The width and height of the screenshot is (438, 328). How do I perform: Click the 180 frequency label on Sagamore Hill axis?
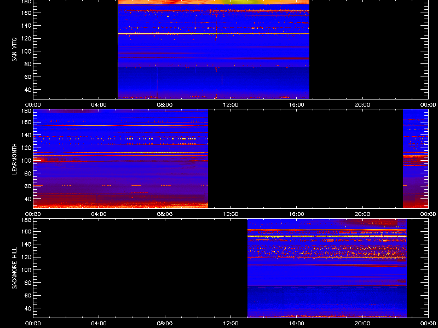(x=25, y=220)
